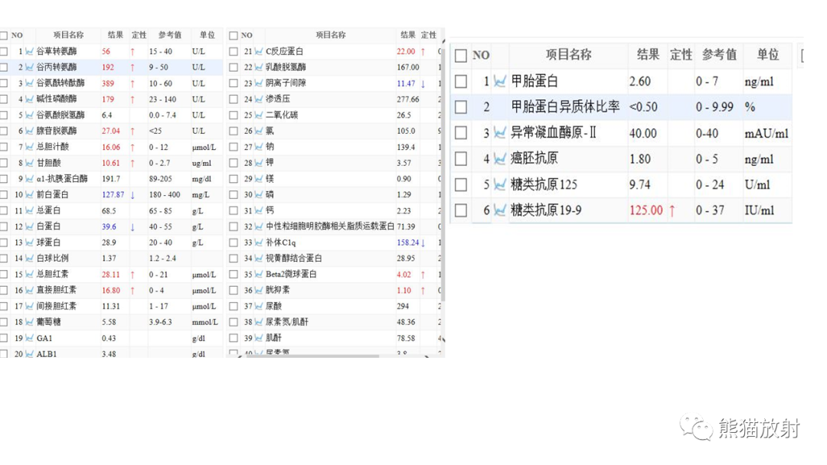Open trend chart for 总胆红素
827x465 pixels.
coord(30,275)
